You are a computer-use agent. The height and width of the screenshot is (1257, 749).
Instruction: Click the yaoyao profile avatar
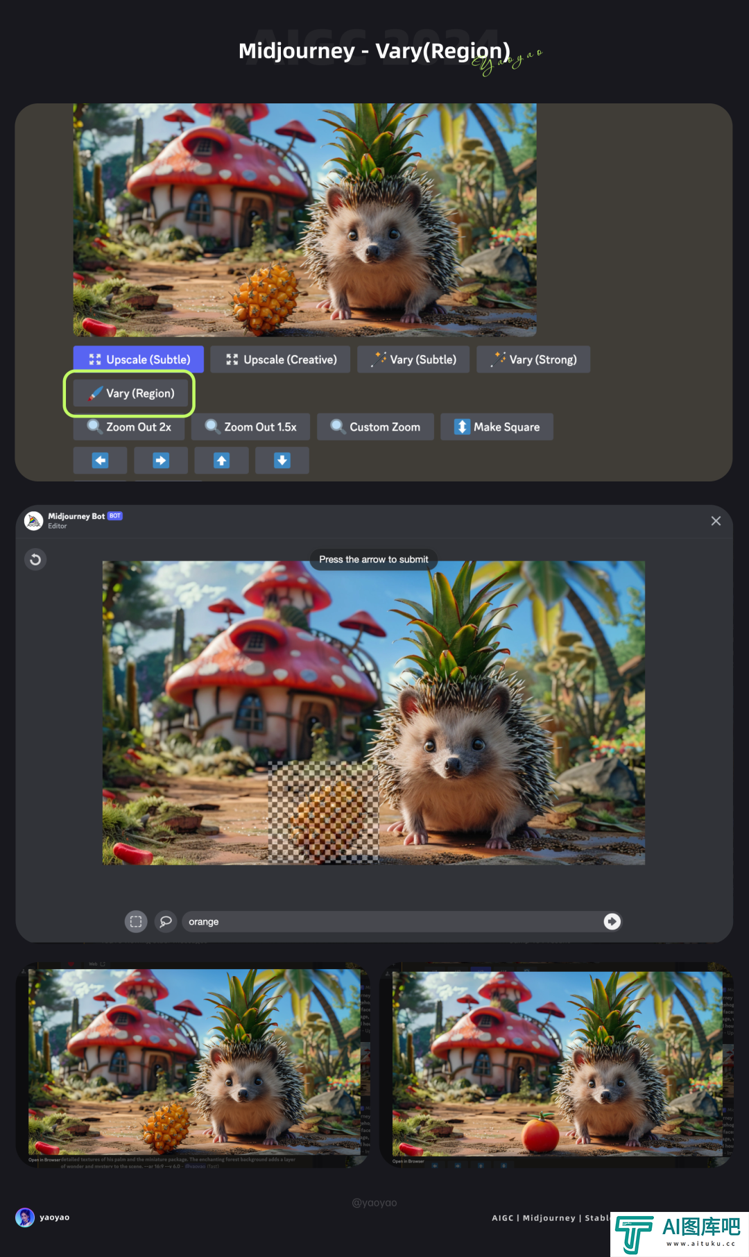pos(25,1217)
